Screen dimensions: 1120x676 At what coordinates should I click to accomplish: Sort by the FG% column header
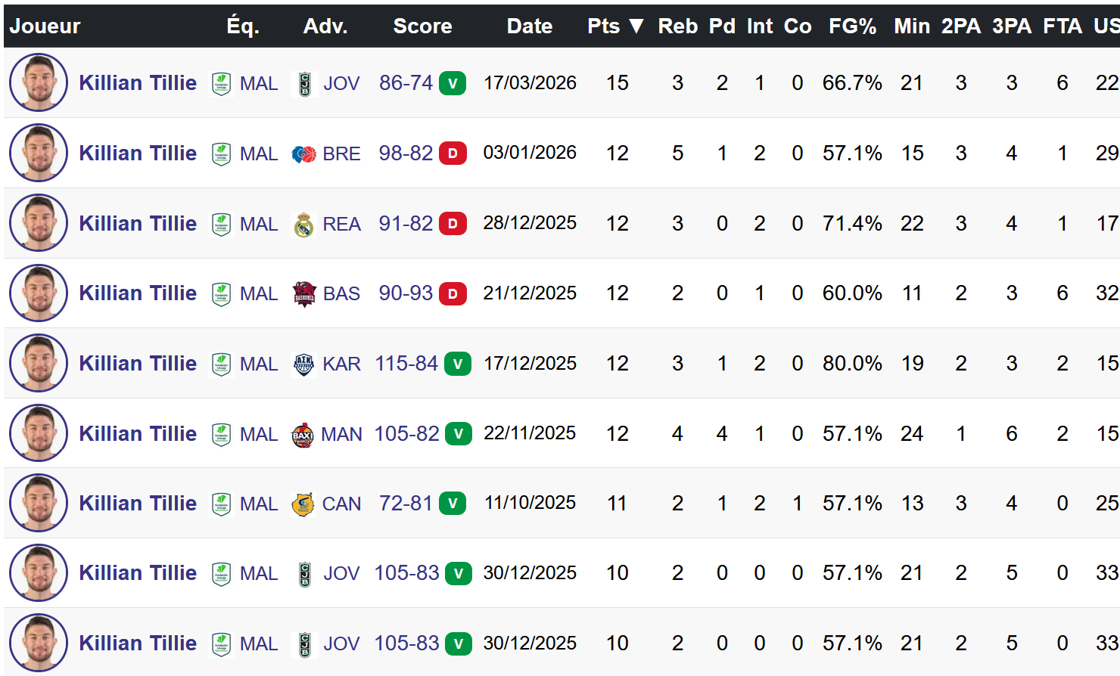pos(852,25)
